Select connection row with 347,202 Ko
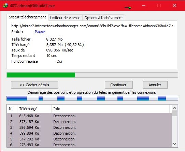Image resolution: width=185 pixels, height=152 pixels. [89, 139]
